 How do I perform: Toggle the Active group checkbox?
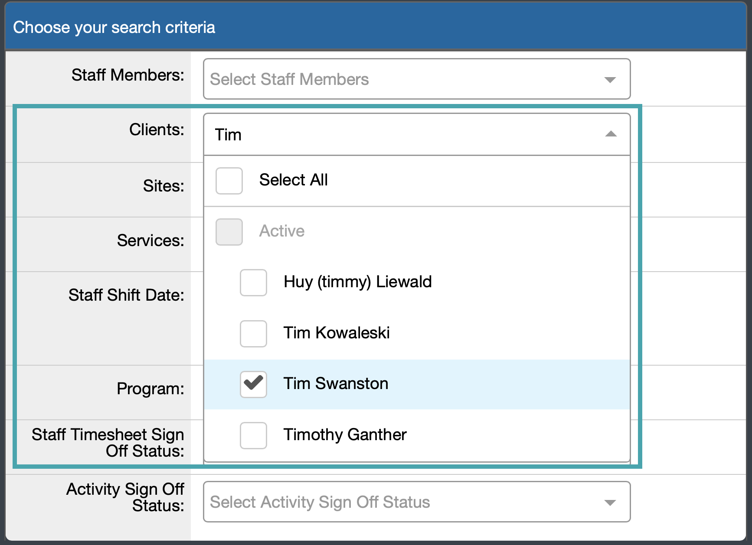229,232
